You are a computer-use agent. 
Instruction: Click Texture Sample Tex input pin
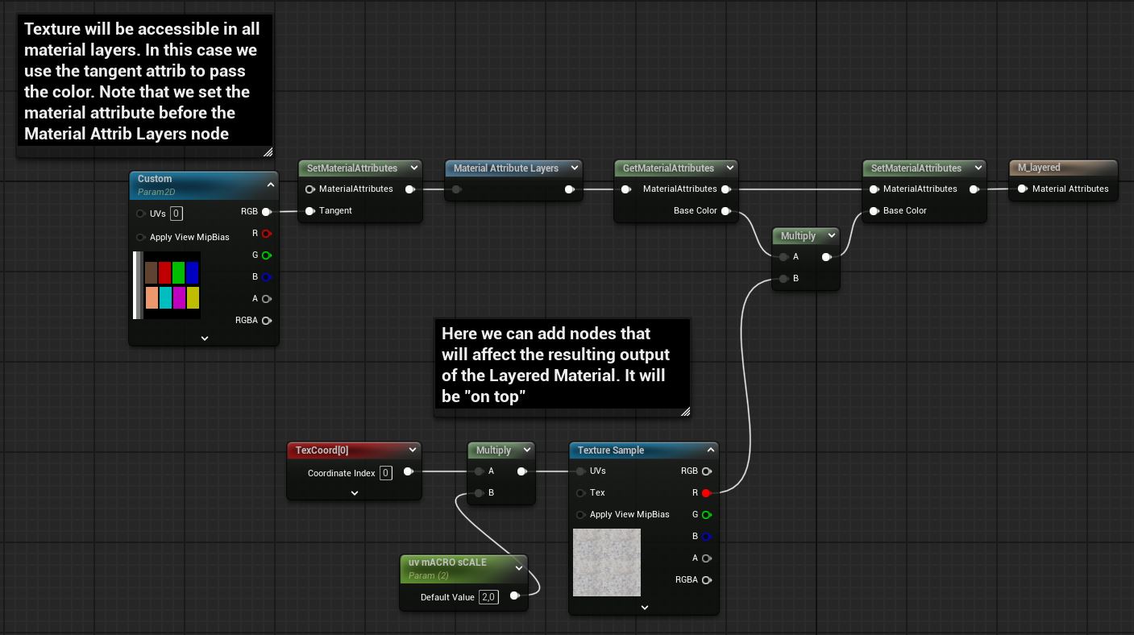tap(580, 493)
